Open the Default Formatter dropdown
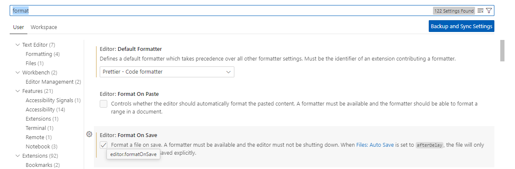 click(x=167, y=72)
